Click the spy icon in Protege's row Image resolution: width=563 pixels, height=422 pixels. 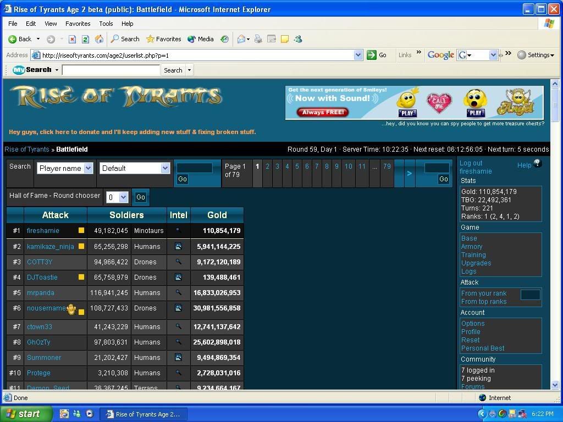click(x=179, y=373)
